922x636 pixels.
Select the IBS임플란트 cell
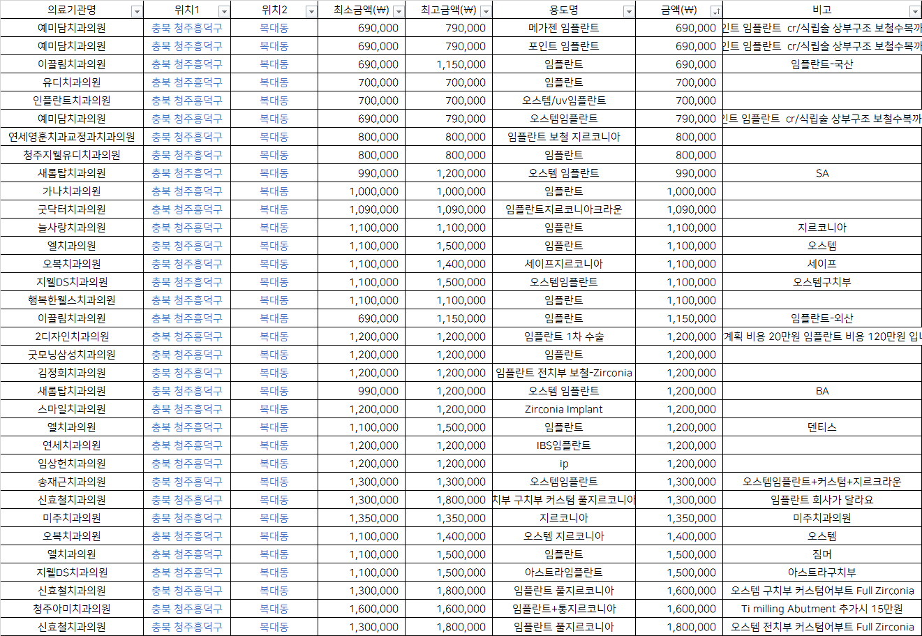pyautogui.click(x=564, y=445)
